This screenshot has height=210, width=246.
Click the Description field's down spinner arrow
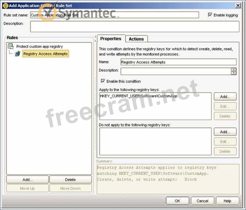click(234, 73)
